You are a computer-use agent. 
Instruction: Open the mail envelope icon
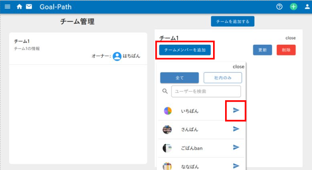tap(29, 7)
